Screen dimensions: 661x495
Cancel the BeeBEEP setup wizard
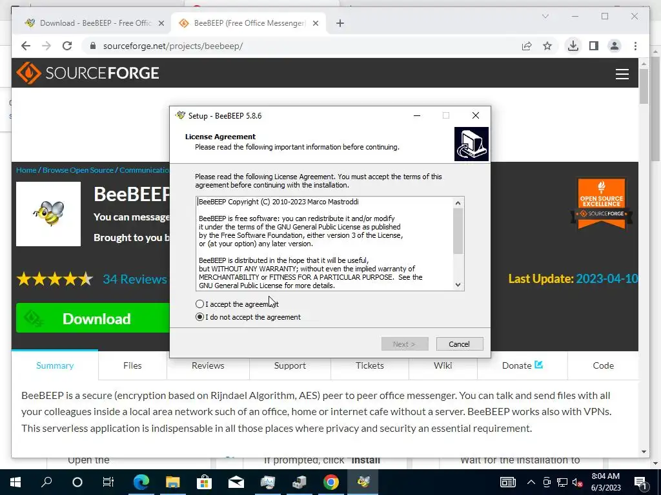pyautogui.click(x=460, y=344)
